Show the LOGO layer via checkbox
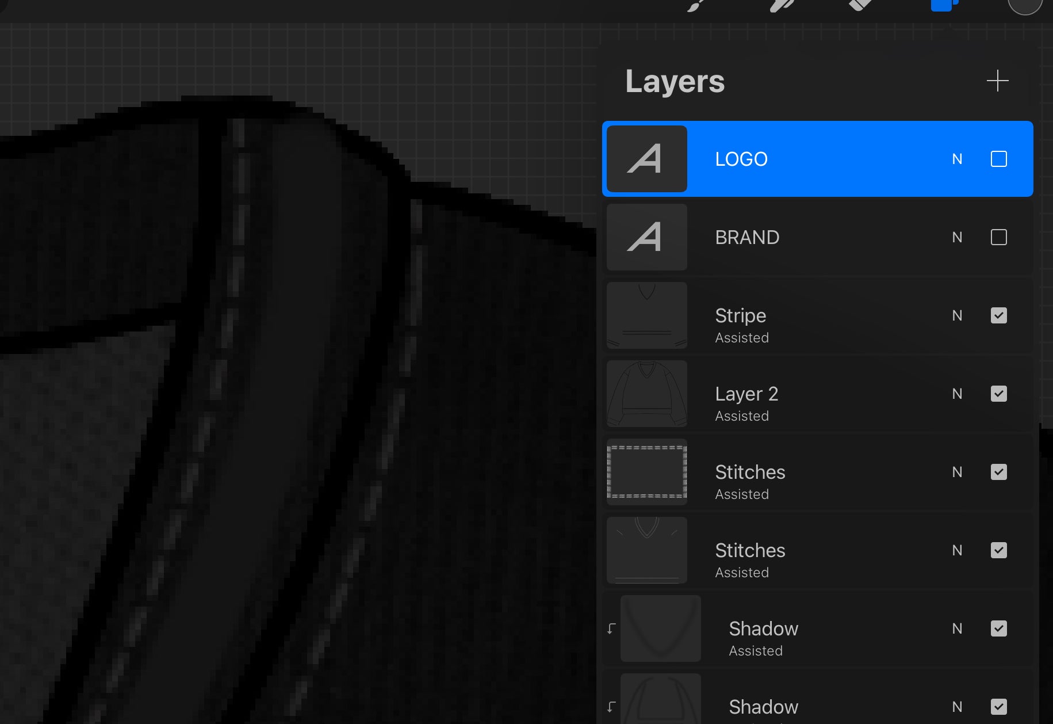This screenshot has height=724, width=1053. coord(999,159)
